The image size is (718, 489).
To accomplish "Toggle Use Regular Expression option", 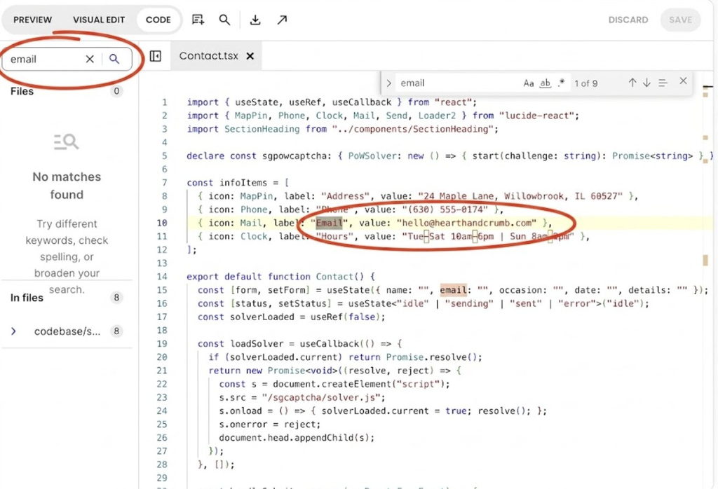I will pyautogui.click(x=562, y=83).
